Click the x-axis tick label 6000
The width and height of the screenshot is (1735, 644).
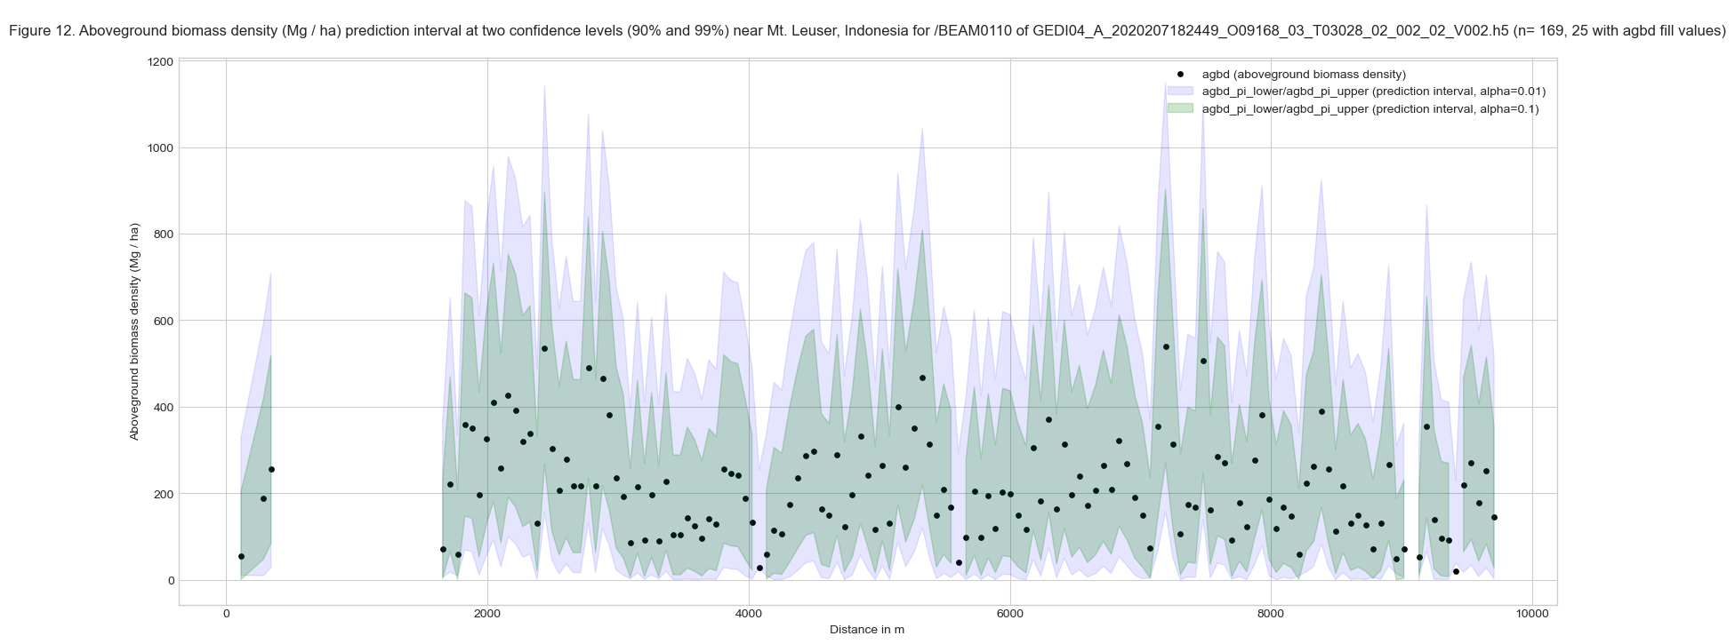point(1010,614)
